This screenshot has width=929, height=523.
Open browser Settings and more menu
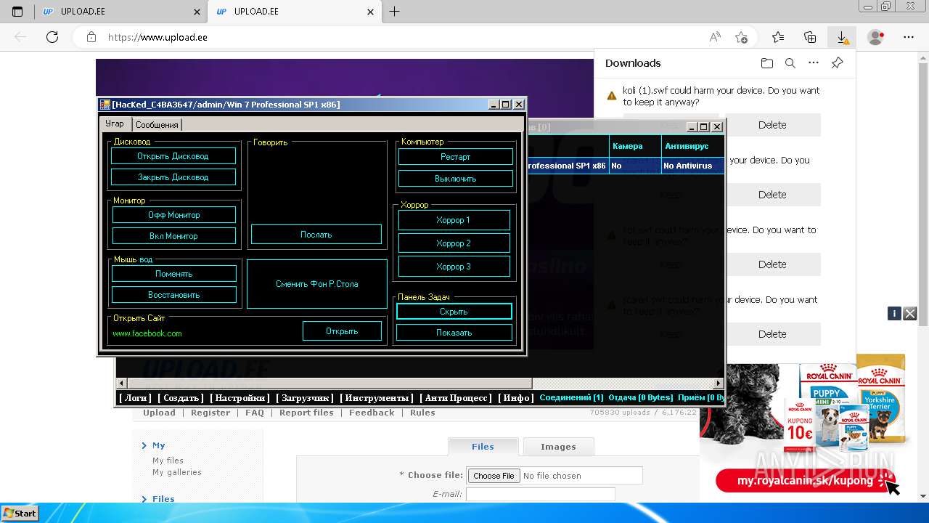tap(909, 37)
